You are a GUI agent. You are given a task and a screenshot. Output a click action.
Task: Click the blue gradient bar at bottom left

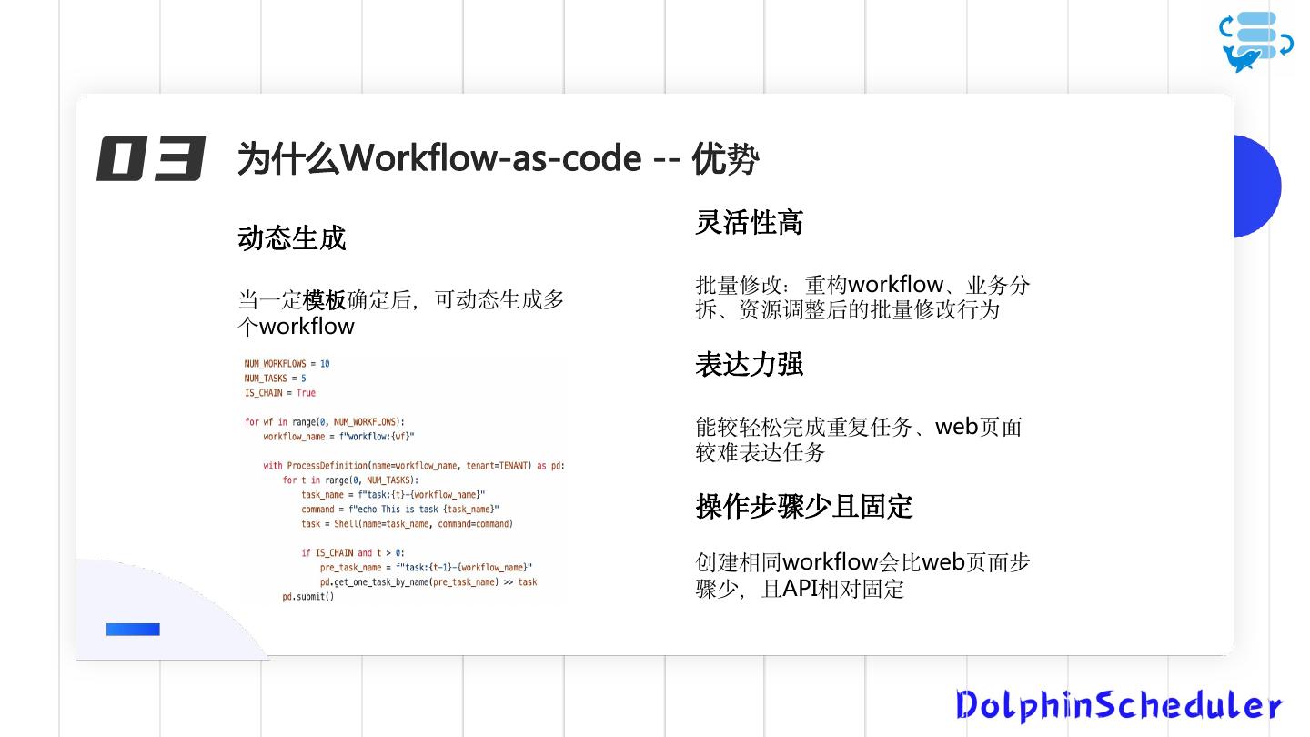coord(132,629)
